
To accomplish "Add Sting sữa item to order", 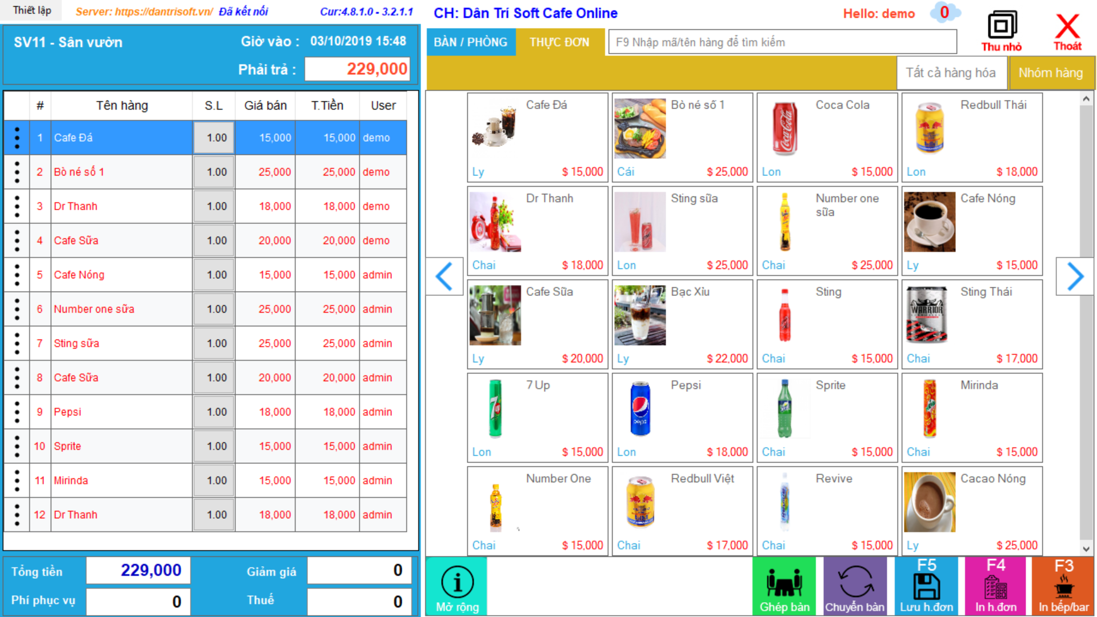I will [682, 231].
